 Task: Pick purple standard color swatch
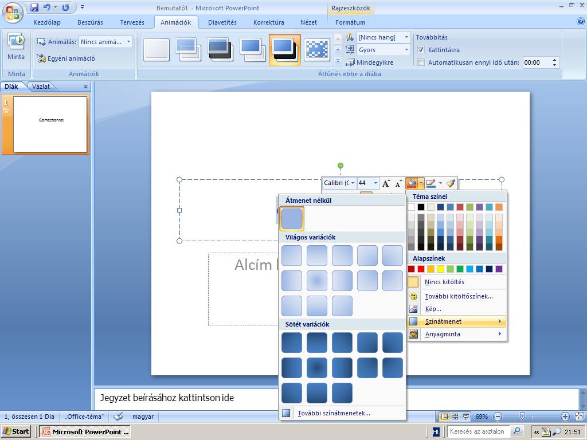[x=499, y=269]
